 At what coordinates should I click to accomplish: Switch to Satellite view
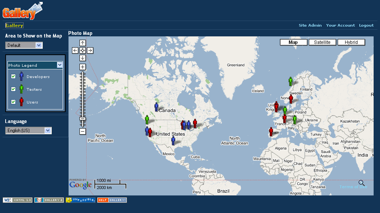tap(322, 42)
